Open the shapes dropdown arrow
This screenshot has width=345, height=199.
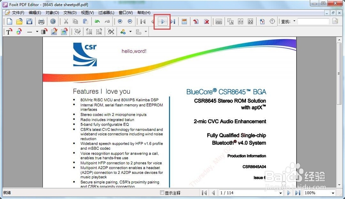click(130, 32)
